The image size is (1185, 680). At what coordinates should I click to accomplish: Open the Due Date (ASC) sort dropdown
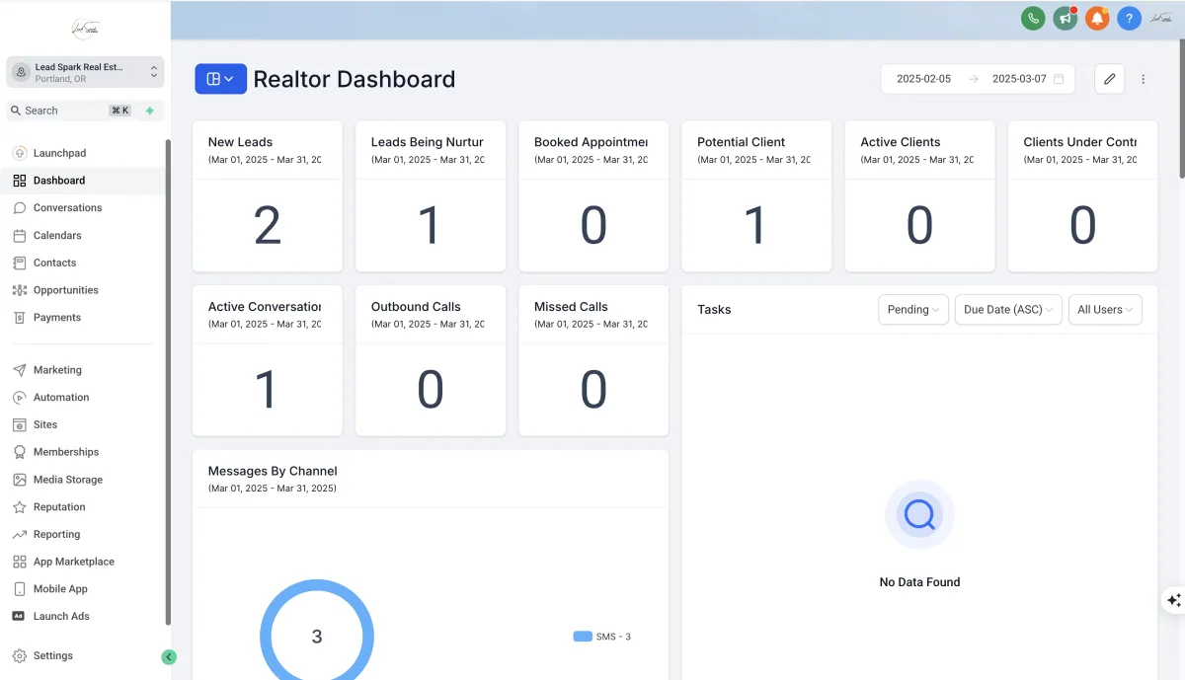point(1008,310)
